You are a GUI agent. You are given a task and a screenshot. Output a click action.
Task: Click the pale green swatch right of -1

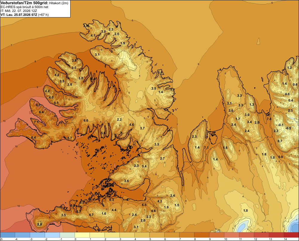click(x=67, y=235)
